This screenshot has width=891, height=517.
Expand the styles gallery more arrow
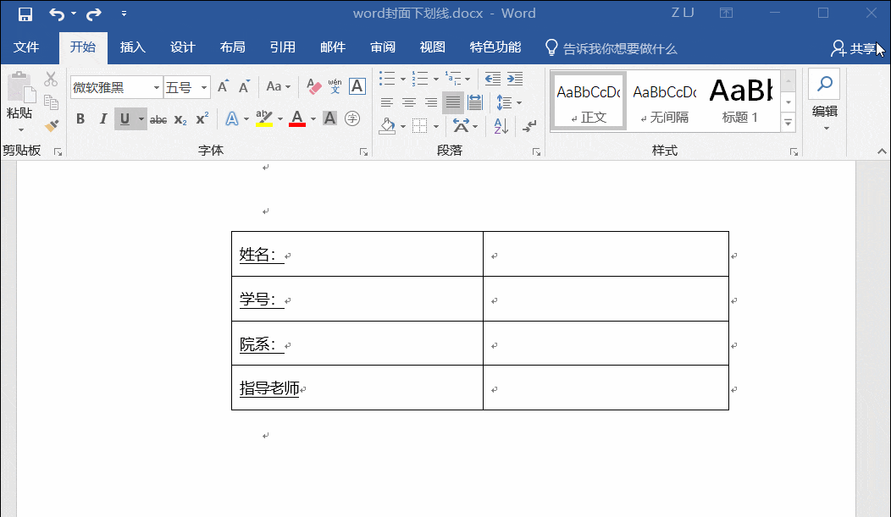pos(789,122)
